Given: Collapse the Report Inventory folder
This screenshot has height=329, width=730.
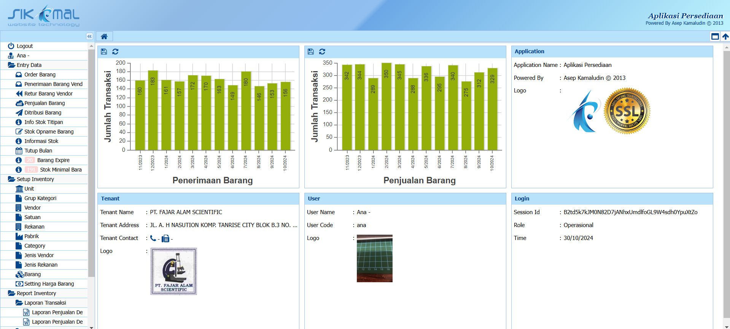Looking at the screenshot, I should tap(11, 293).
